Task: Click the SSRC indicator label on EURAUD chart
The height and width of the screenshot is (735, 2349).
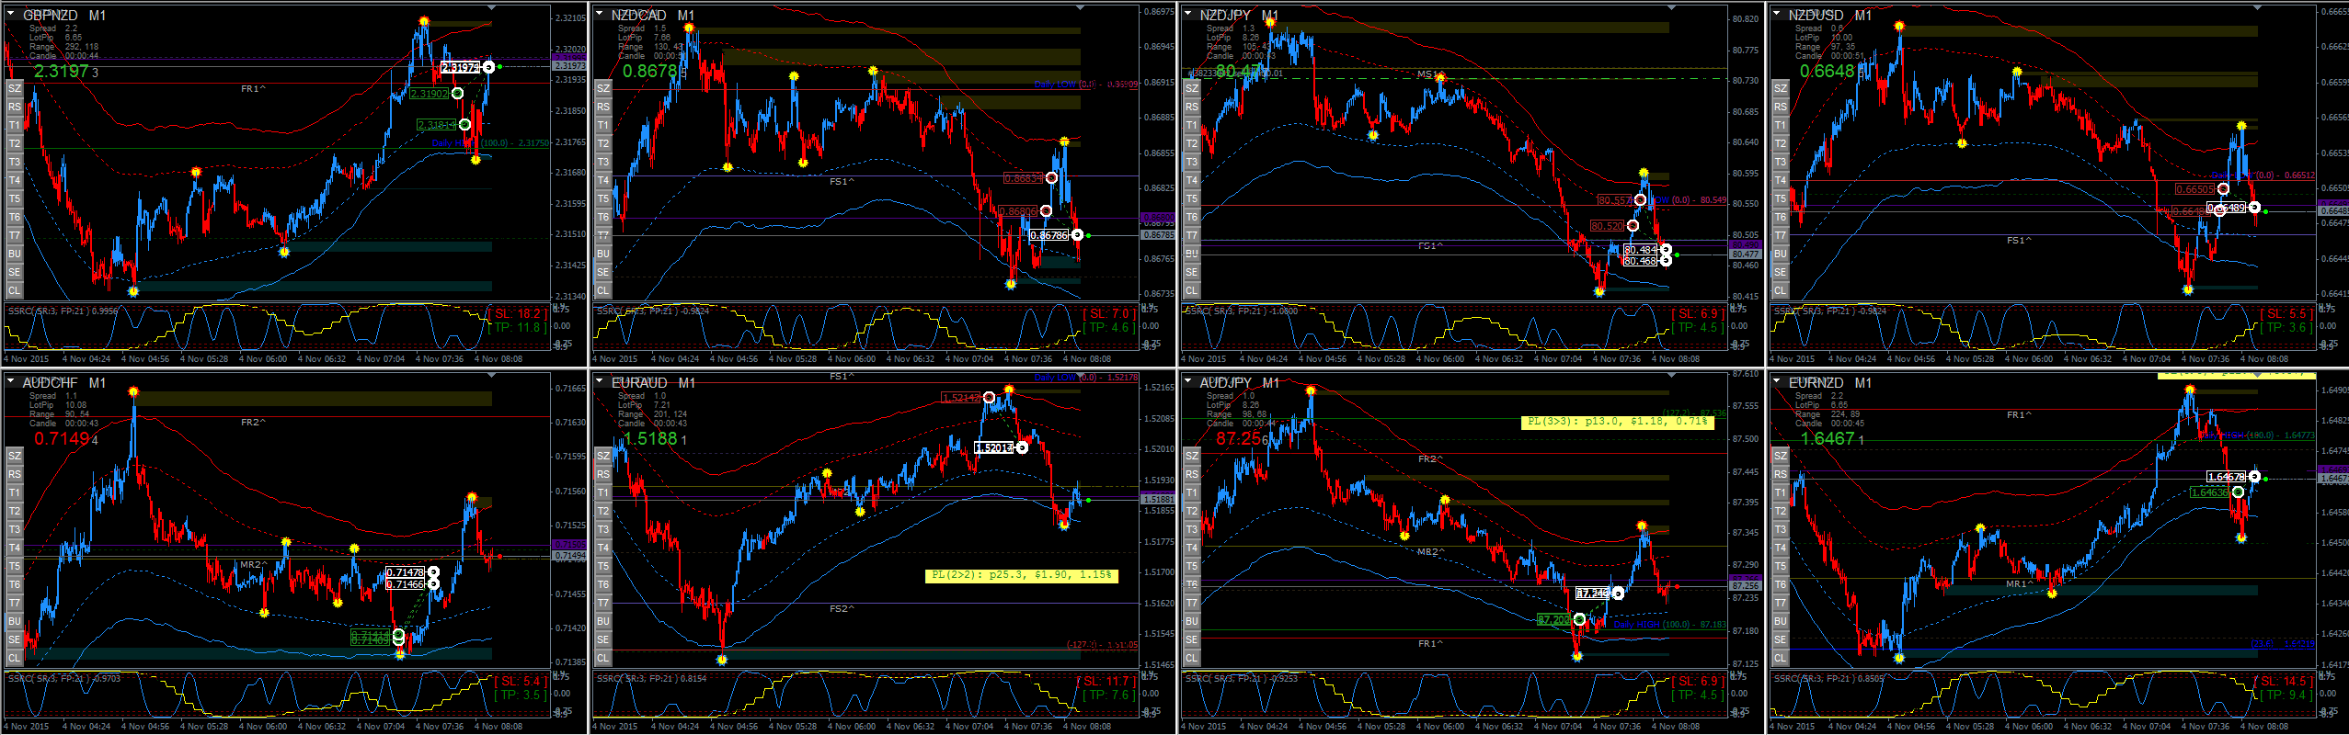Action: (651, 679)
